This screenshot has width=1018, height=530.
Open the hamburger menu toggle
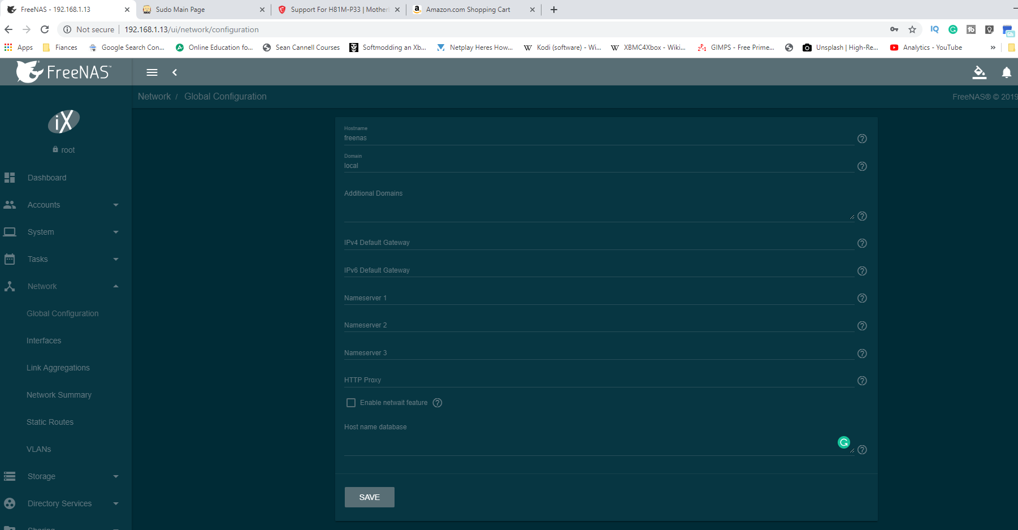coord(152,72)
